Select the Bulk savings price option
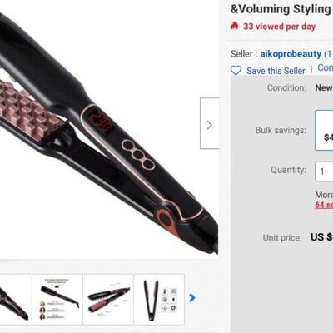 tap(324, 131)
